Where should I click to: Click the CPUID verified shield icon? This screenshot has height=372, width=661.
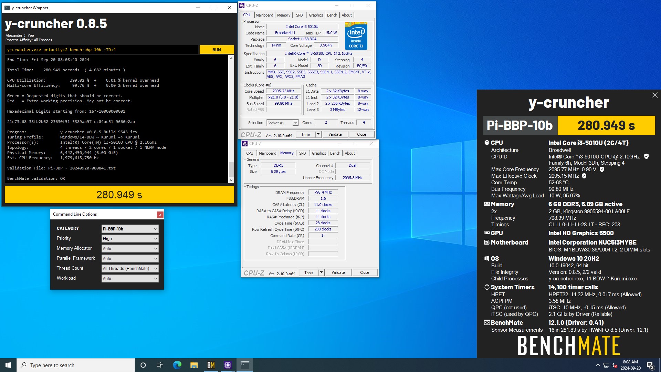(x=646, y=156)
